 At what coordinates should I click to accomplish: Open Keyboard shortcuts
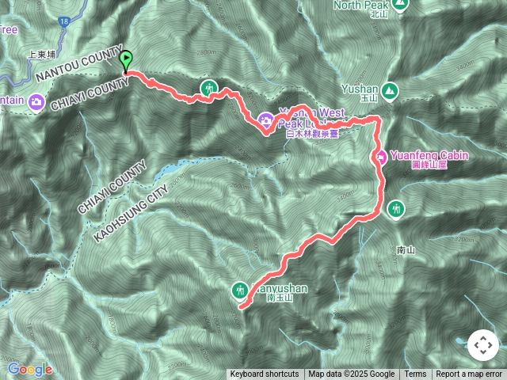point(265,374)
